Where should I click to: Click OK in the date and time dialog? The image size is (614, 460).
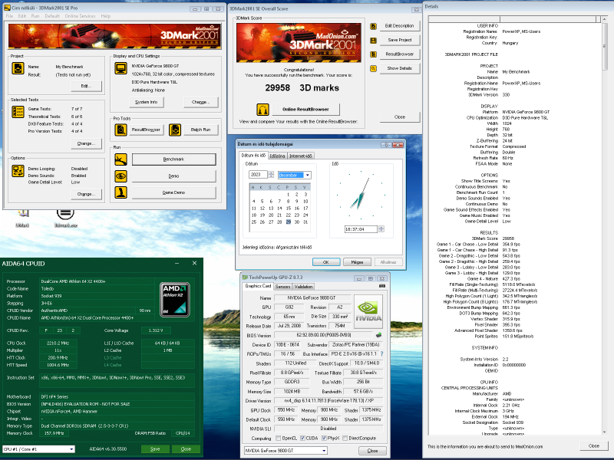[x=325, y=262]
